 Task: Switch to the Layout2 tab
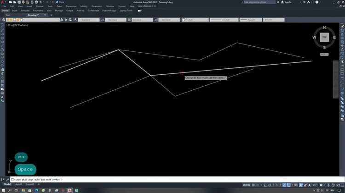point(30,184)
